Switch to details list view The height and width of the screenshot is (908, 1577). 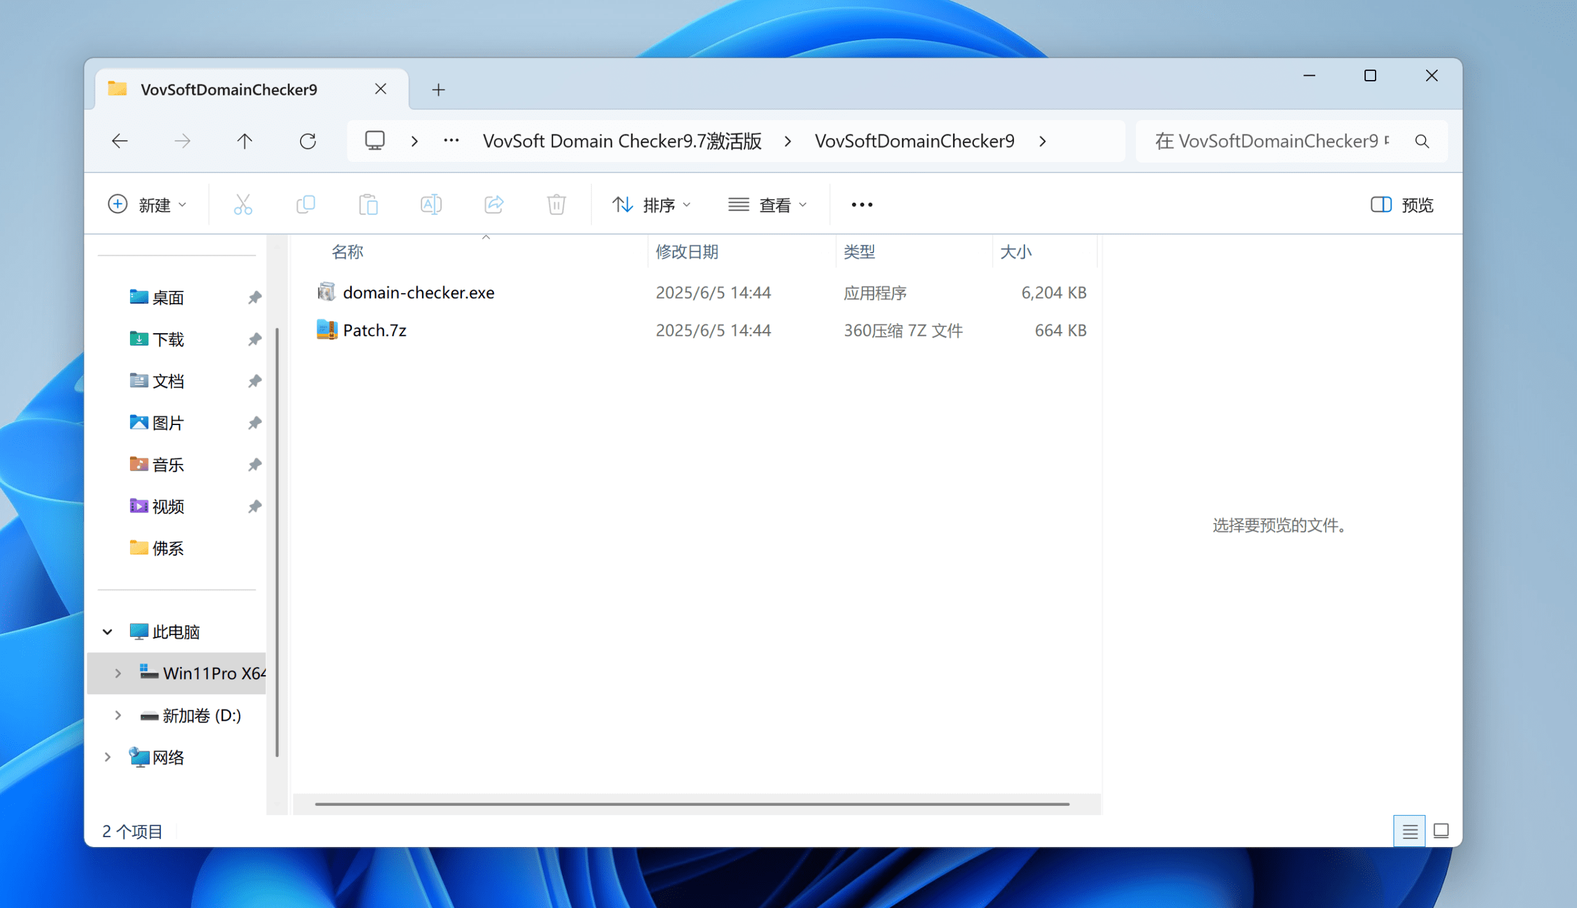pos(1409,830)
